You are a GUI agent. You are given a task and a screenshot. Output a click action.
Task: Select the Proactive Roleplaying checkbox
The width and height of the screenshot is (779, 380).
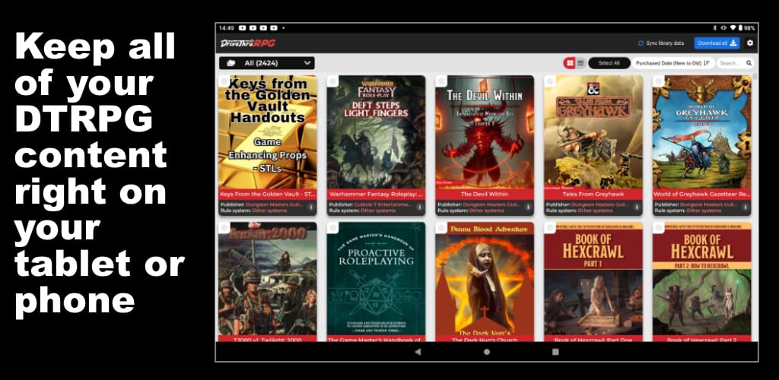tap(333, 228)
